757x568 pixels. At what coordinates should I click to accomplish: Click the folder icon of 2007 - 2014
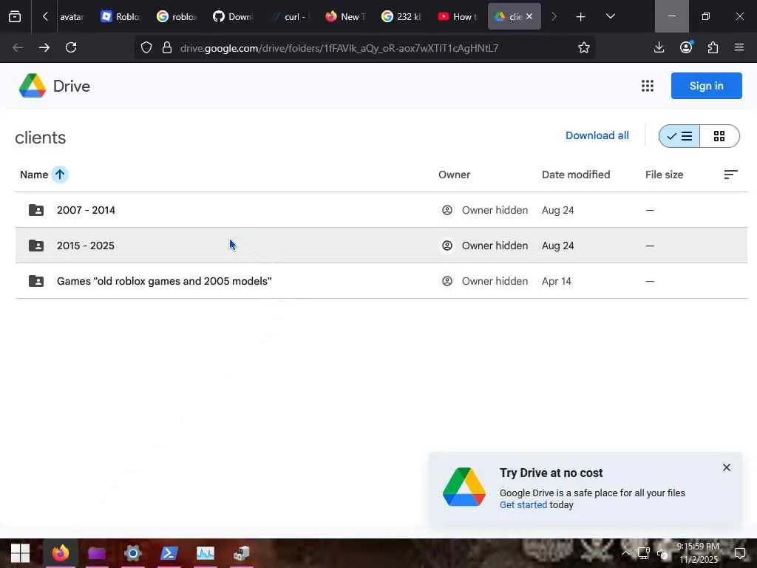point(36,210)
